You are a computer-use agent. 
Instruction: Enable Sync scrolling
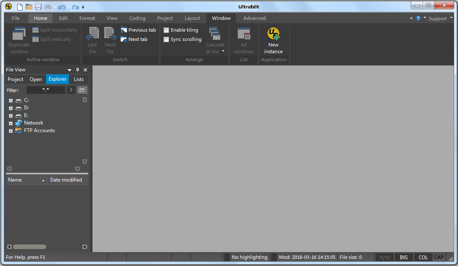pos(166,39)
